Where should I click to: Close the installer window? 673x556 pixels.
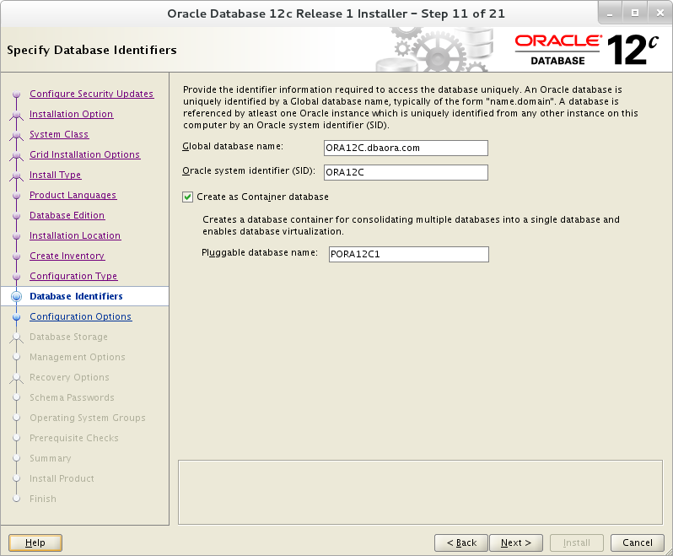point(660,13)
